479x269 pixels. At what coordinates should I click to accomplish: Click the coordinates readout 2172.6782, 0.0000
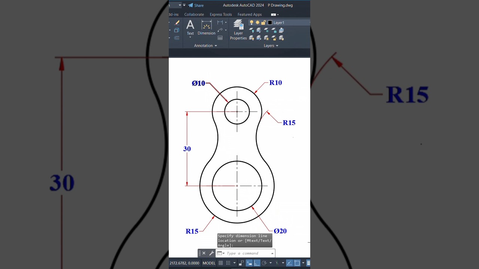[184, 263]
